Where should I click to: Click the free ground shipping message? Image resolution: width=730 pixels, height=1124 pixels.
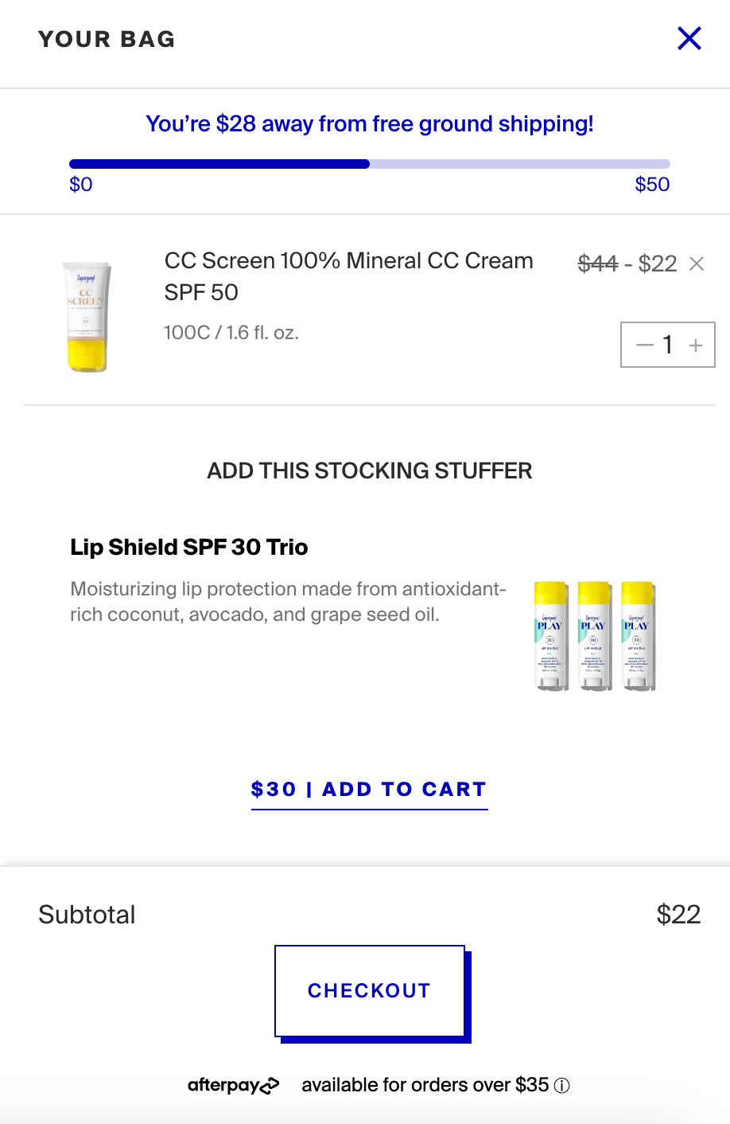(x=369, y=123)
